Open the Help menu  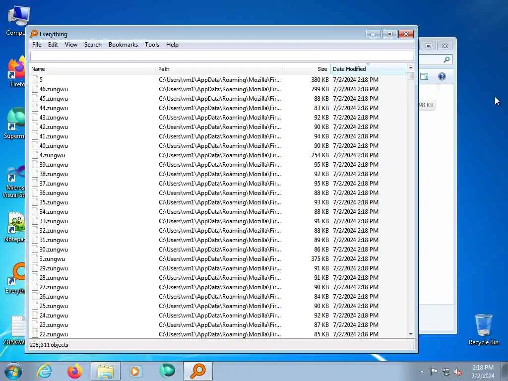point(172,45)
